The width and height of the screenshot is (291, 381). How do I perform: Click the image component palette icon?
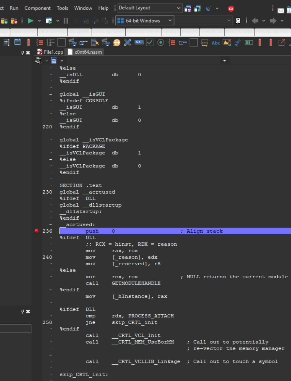coord(227,43)
